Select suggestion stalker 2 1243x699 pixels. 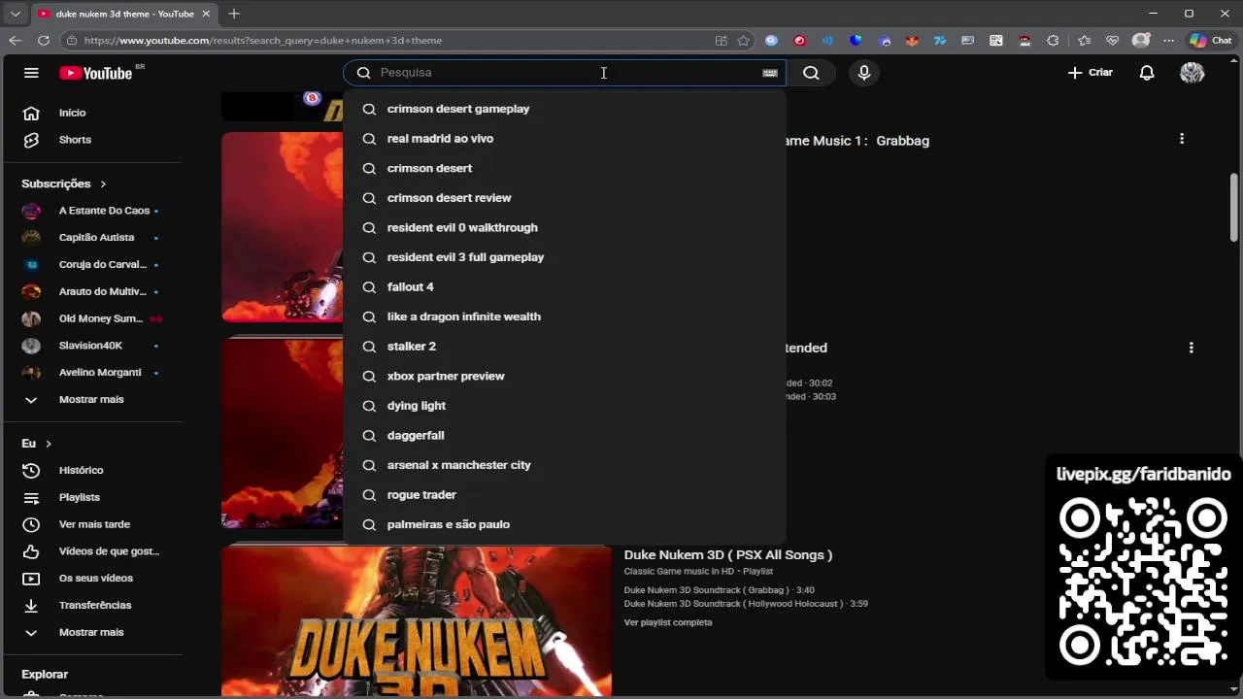click(564, 347)
